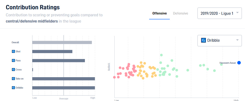The height and width of the screenshot is (101, 245).
Task: Click the Dribble icon in bar chart
Action: (x=13, y=88)
